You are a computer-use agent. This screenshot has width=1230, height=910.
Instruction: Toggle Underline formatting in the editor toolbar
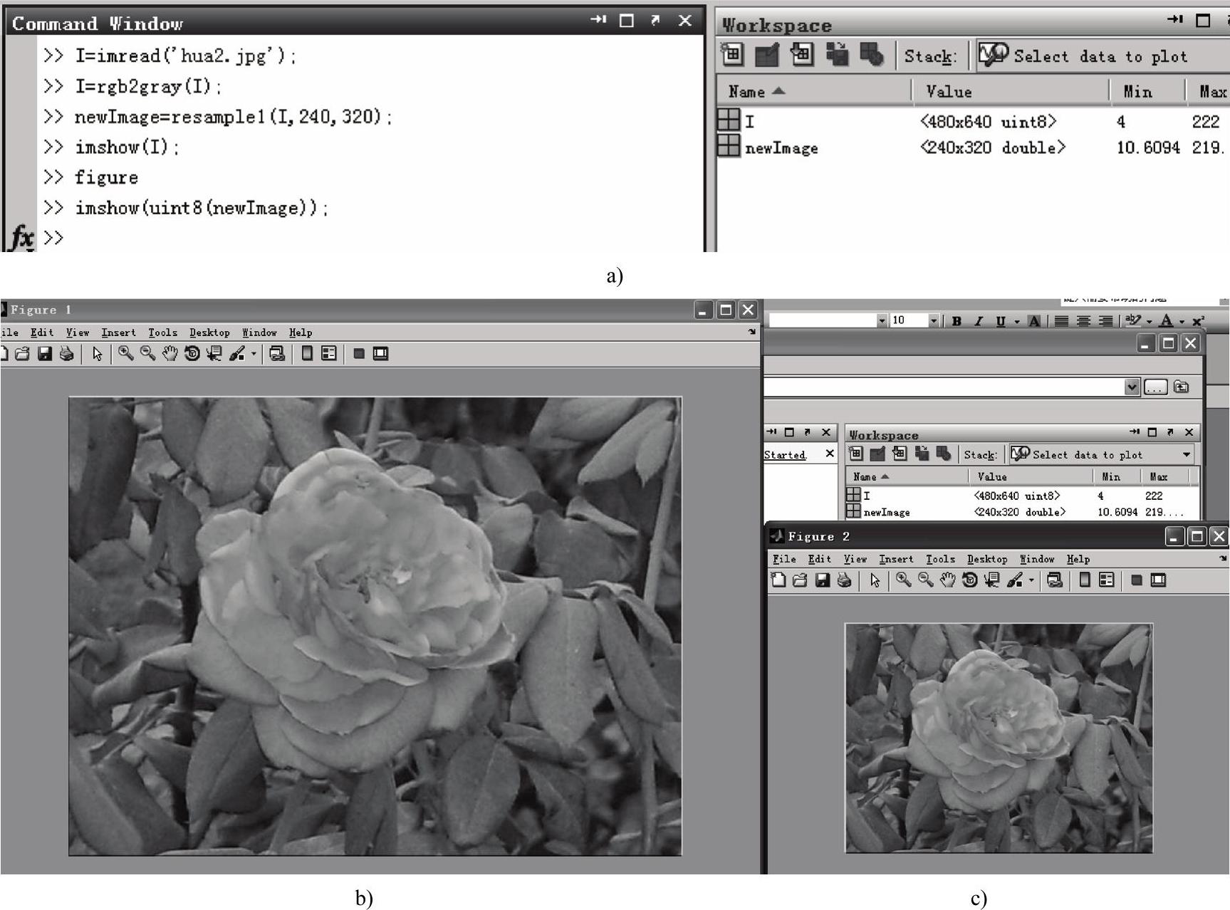click(1001, 321)
